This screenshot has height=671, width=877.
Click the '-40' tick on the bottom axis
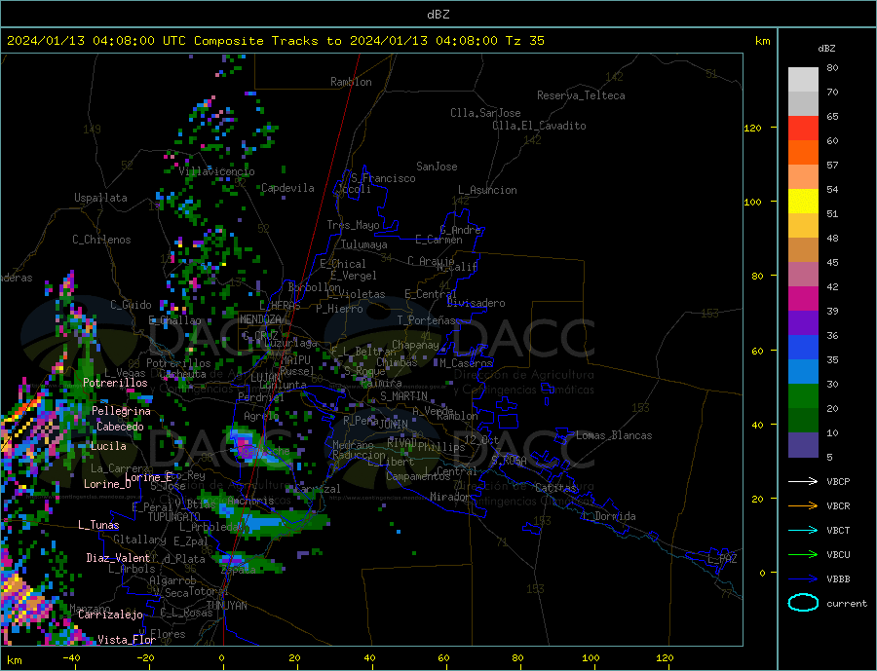tap(71, 658)
